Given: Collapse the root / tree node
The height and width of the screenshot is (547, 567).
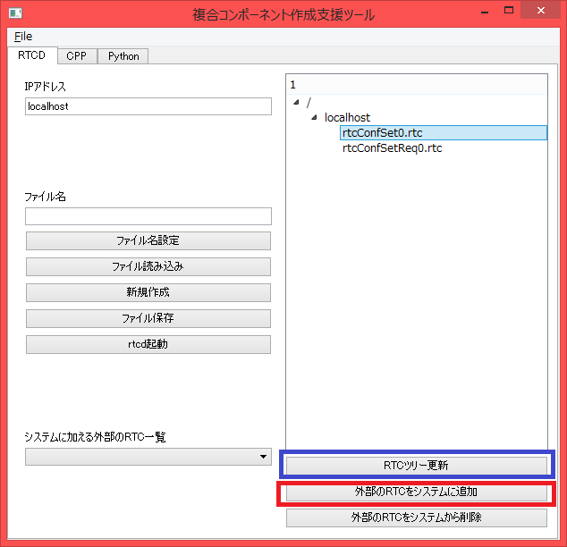Looking at the screenshot, I should 297,102.
